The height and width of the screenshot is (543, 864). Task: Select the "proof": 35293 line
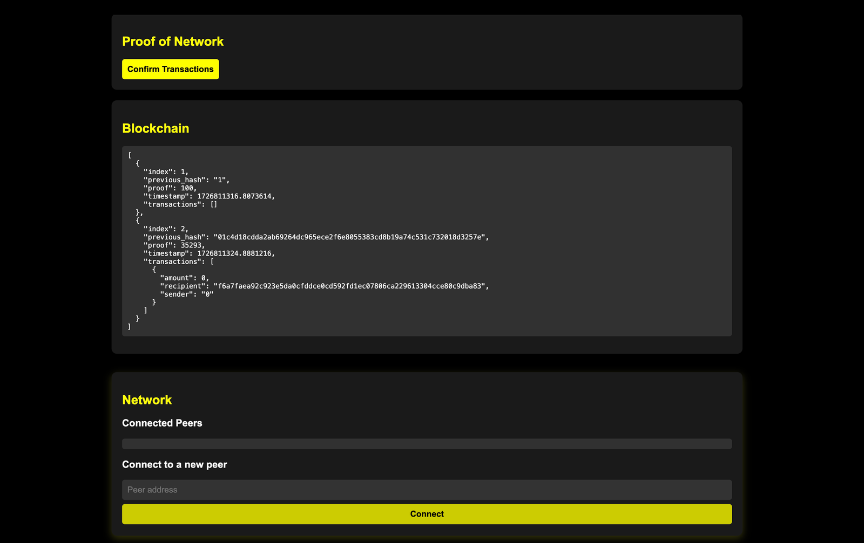[174, 245]
